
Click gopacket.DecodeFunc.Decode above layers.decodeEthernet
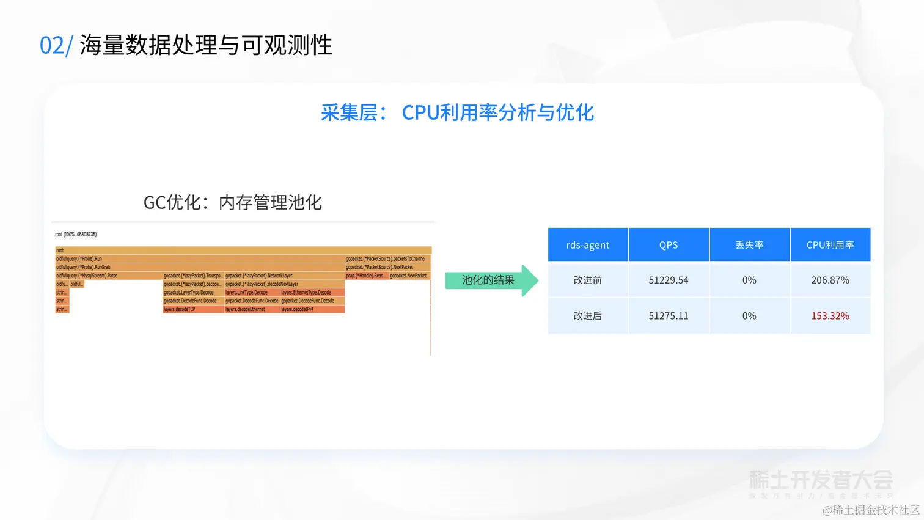[252, 301]
